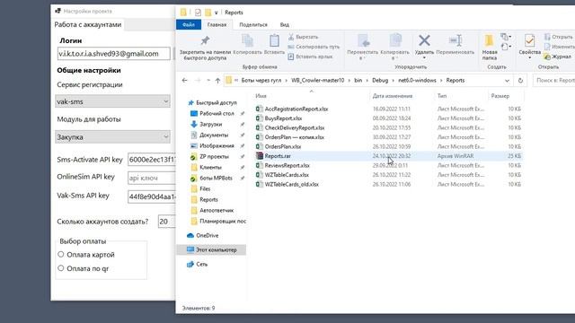Click the Explorer search box

[553, 80]
